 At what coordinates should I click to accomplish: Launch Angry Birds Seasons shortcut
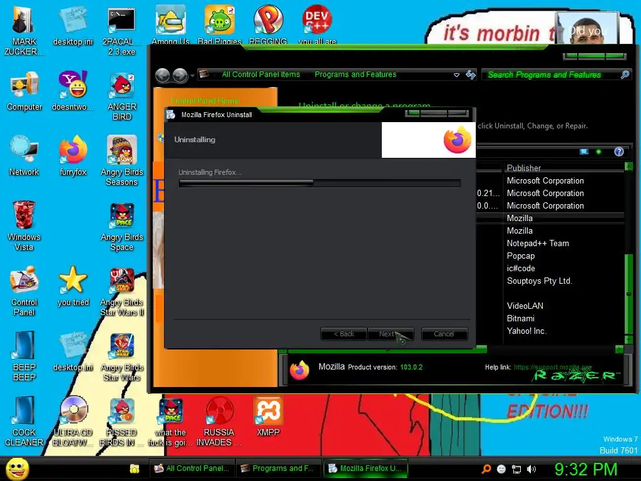pos(122,161)
